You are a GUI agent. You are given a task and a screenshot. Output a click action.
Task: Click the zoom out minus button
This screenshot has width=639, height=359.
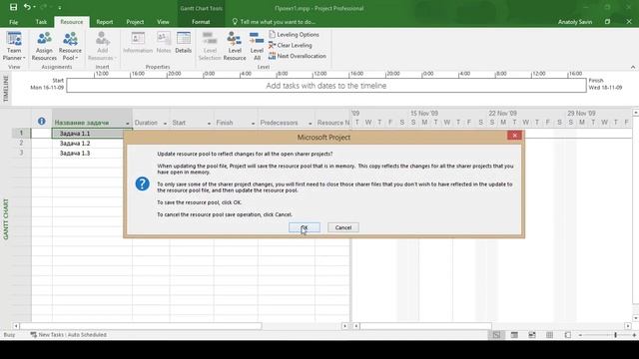pyautogui.click(x=580, y=335)
